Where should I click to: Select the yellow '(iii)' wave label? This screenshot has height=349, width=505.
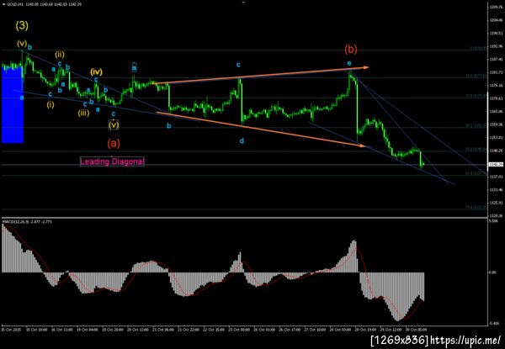(x=83, y=113)
